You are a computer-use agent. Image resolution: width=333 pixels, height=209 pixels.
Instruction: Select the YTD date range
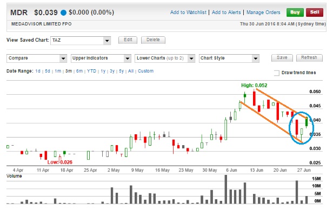[x=91, y=71]
